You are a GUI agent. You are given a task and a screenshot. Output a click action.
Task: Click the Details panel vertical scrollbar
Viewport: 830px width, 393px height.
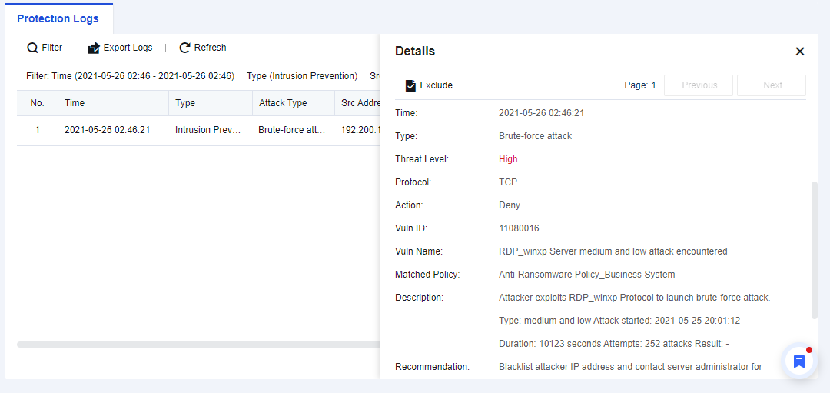pos(815,250)
